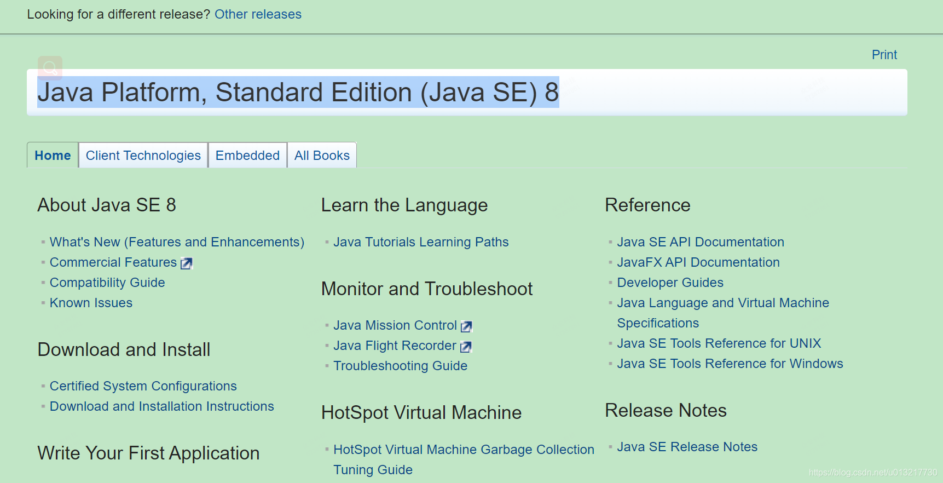Image resolution: width=943 pixels, height=483 pixels.
Task: Open JavaFX API Documentation link
Action: tap(698, 262)
